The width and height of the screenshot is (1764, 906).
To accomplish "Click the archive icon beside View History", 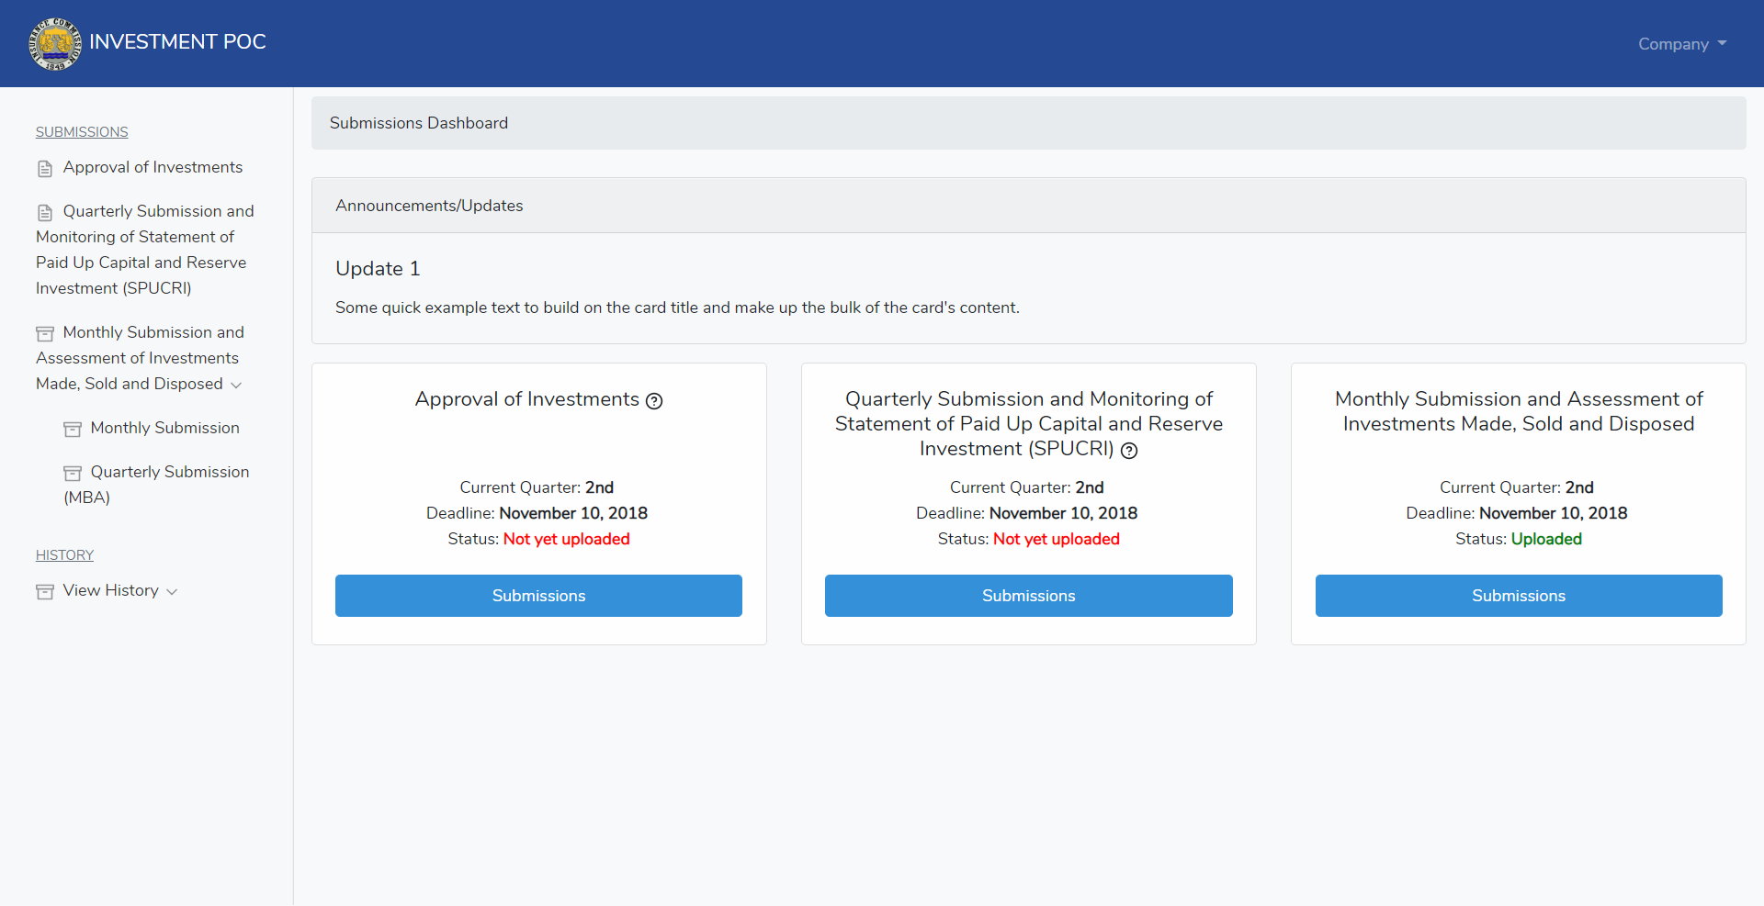I will coord(45,591).
